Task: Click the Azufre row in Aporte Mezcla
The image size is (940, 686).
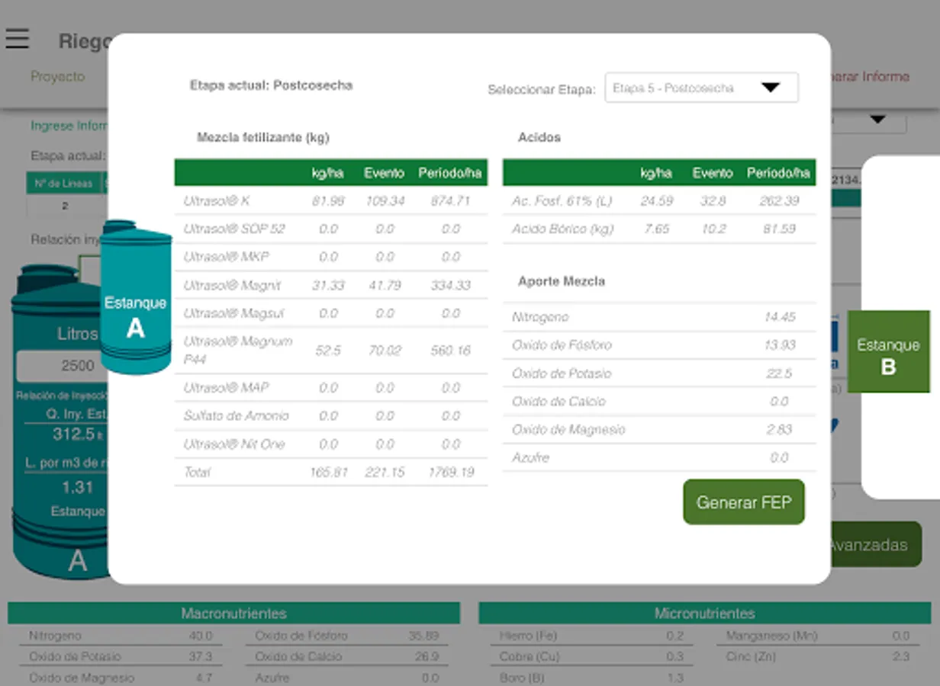Action: tap(659, 457)
